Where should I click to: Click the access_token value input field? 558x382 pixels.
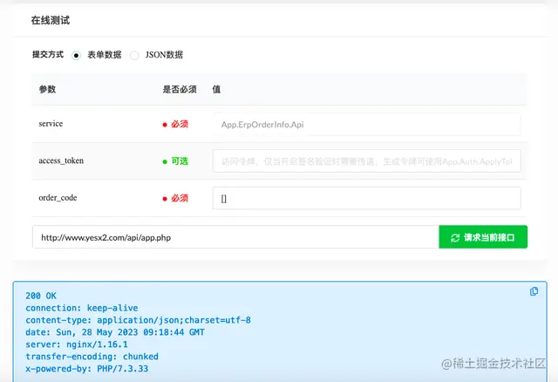tap(366, 161)
